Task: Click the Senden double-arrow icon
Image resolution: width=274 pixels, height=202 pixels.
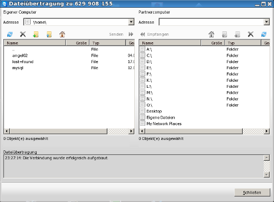Action: (131, 34)
